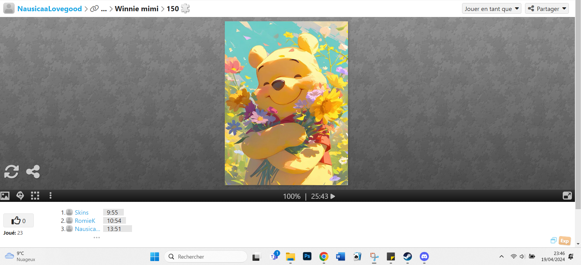The width and height of the screenshot is (581, 265).
Task: Open the vertical three-dot more menu
Action: [50, 196]
